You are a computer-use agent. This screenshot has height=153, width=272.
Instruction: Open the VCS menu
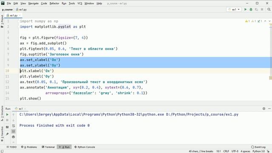79,3
